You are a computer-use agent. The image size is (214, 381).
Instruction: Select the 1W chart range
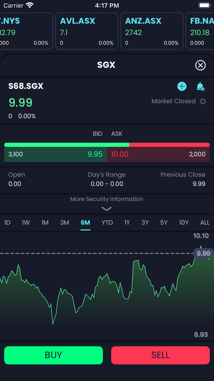26,223
